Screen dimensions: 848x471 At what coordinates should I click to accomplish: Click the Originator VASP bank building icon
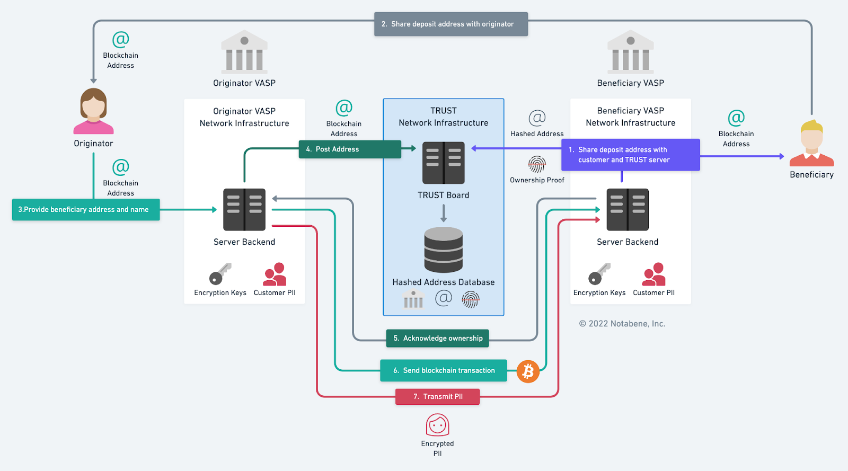(244, 51)
